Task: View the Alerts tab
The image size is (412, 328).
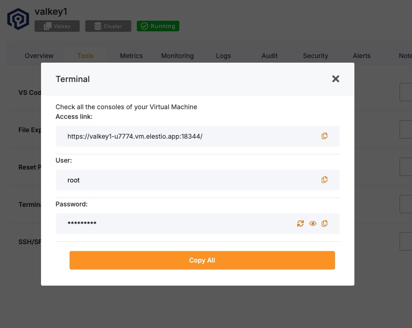Action: point(362,56)
